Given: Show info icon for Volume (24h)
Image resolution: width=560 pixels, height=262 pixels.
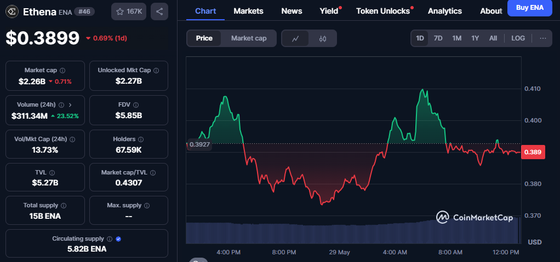Looking at the screenshot, I should [61, 105].
